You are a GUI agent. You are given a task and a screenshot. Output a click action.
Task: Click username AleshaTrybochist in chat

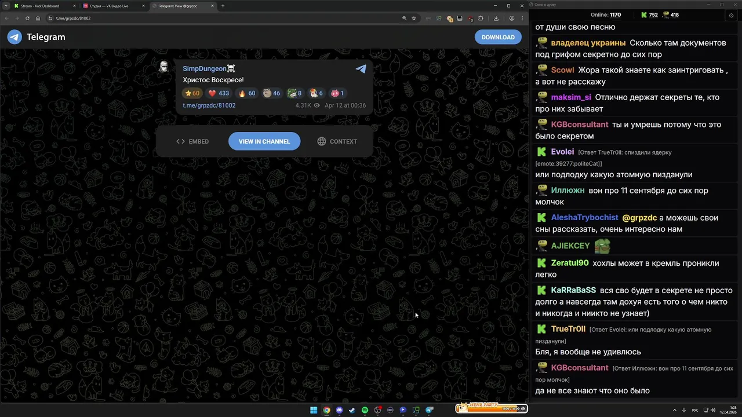pyautogui.click(x=584, y=218)
